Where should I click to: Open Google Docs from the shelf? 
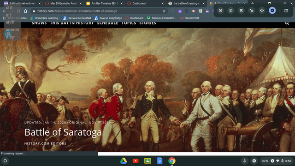(160, 161)
